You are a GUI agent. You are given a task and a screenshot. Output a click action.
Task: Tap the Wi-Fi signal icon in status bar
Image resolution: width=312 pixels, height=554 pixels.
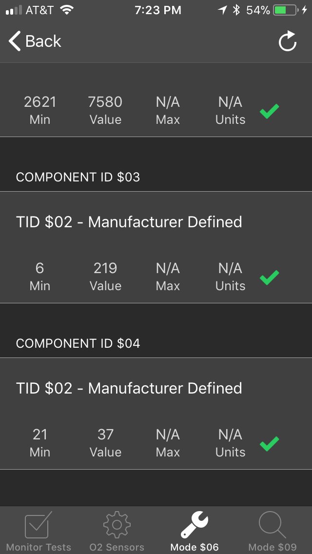[67, 10]
